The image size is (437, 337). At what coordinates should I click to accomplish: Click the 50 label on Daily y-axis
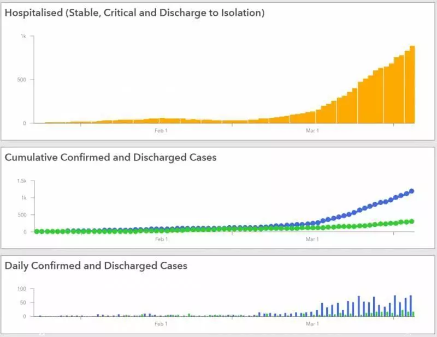tap(23, 303)
